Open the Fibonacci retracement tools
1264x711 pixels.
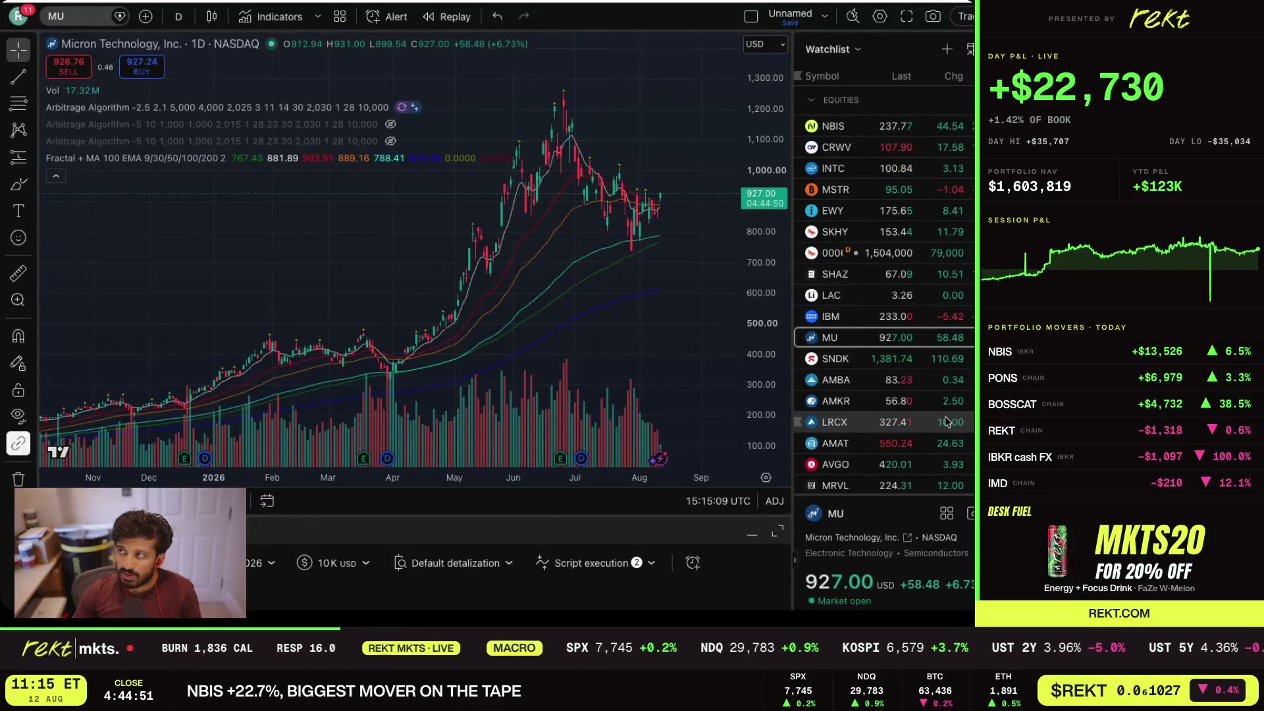(x=18, y=103)
